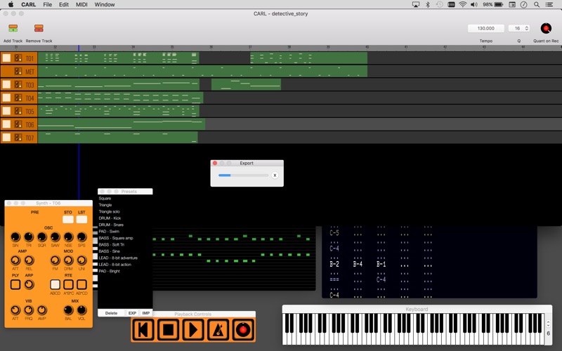
Task: Click the SIN oscillator knob
Action: [x=15, y=237]
